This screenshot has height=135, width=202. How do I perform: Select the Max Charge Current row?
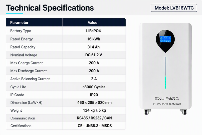coord(66,63)
